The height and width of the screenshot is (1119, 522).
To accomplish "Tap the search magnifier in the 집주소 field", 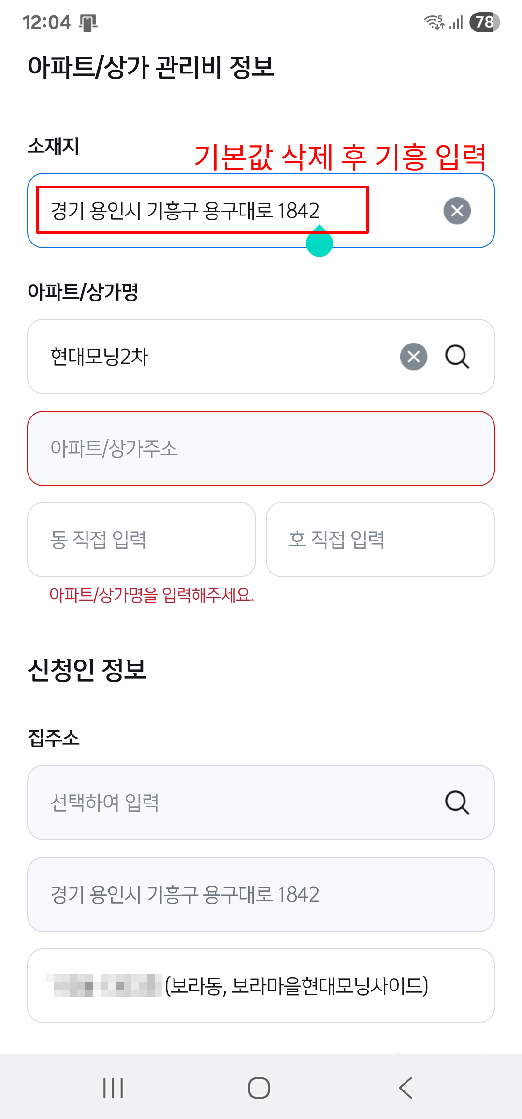I will 457,803.
